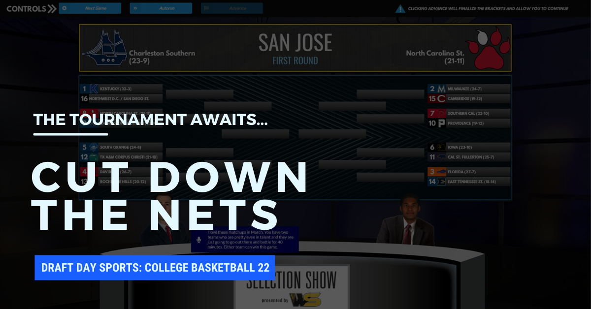Click the Kentucky K team logo
The width and height of the screenshot is (591, 309).
(94, 89)
